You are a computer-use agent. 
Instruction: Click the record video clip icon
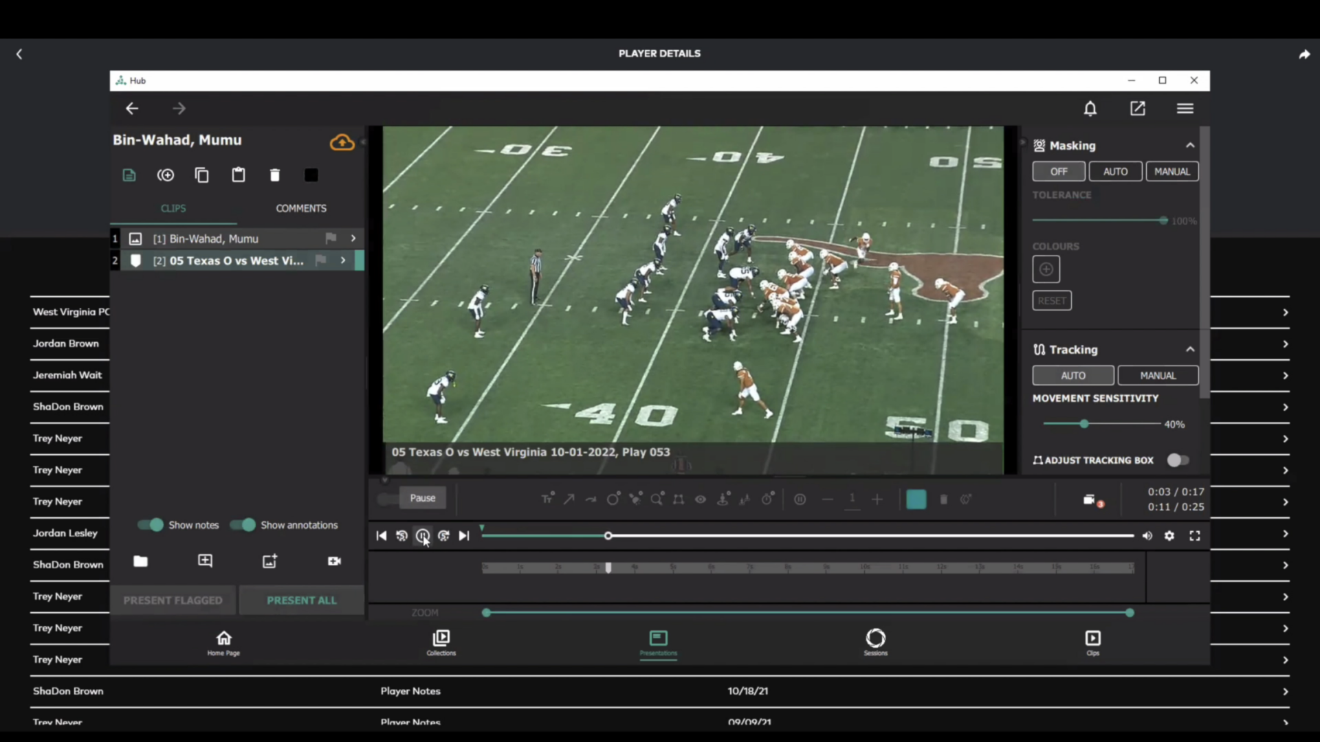[x=335, y=561]
